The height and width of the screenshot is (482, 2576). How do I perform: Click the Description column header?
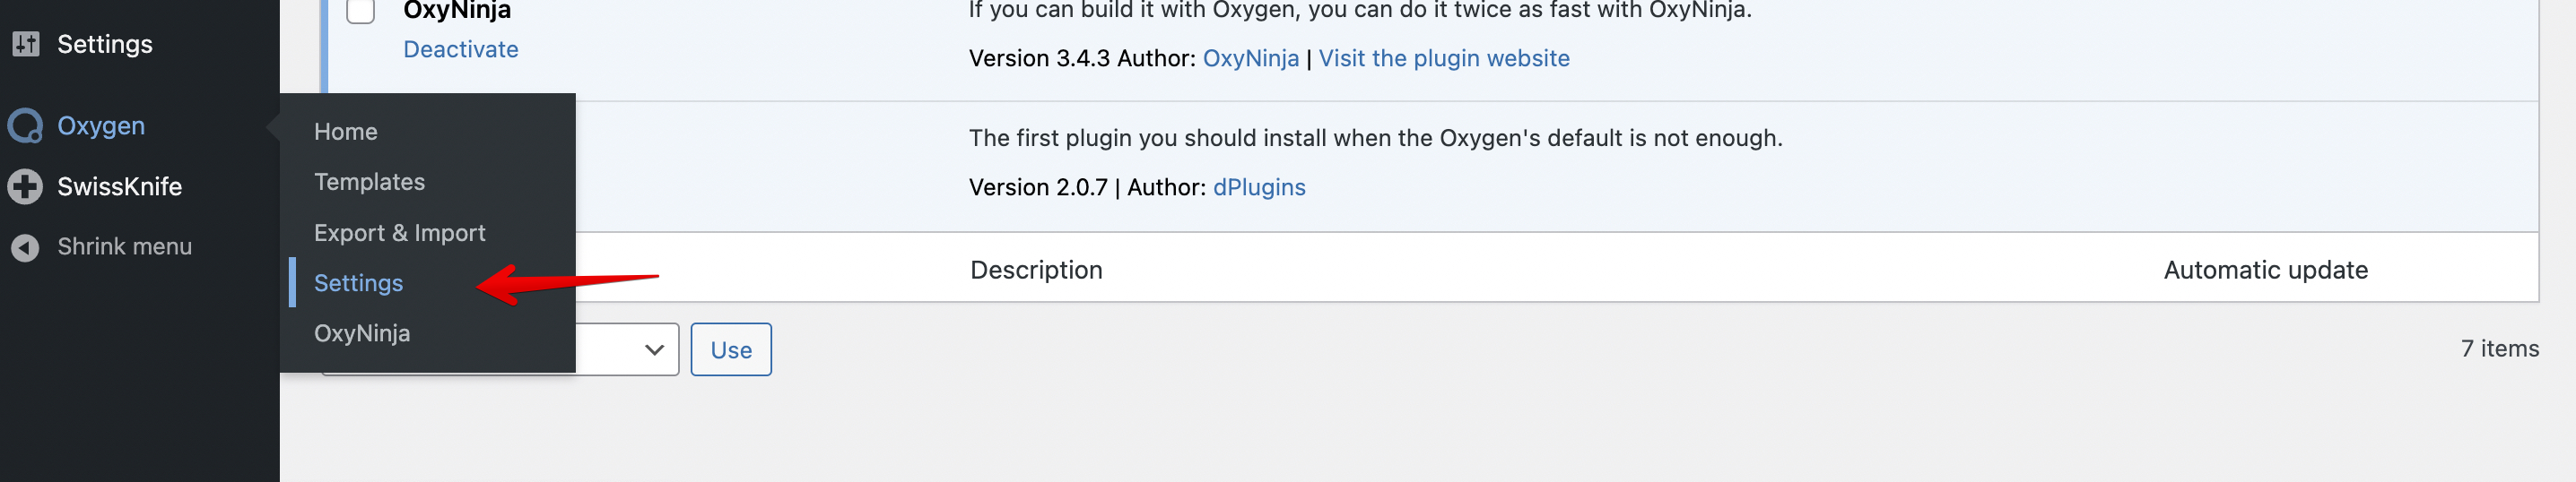(1036, 271)
